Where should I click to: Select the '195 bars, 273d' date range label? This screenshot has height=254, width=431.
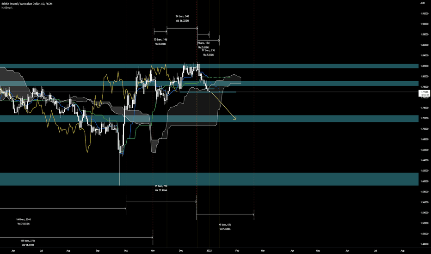pos(28,241)
